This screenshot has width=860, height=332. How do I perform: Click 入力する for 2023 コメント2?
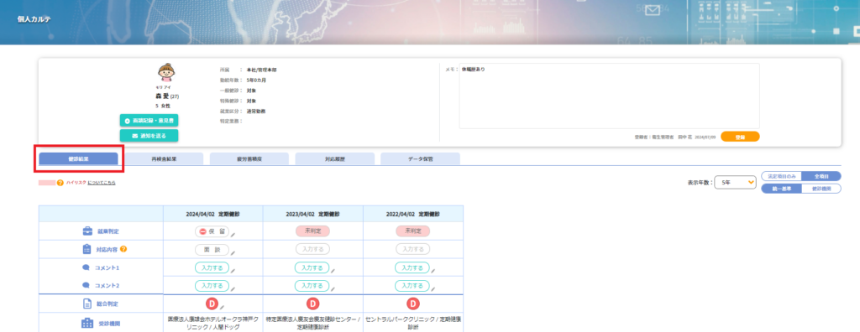(312, 285)
